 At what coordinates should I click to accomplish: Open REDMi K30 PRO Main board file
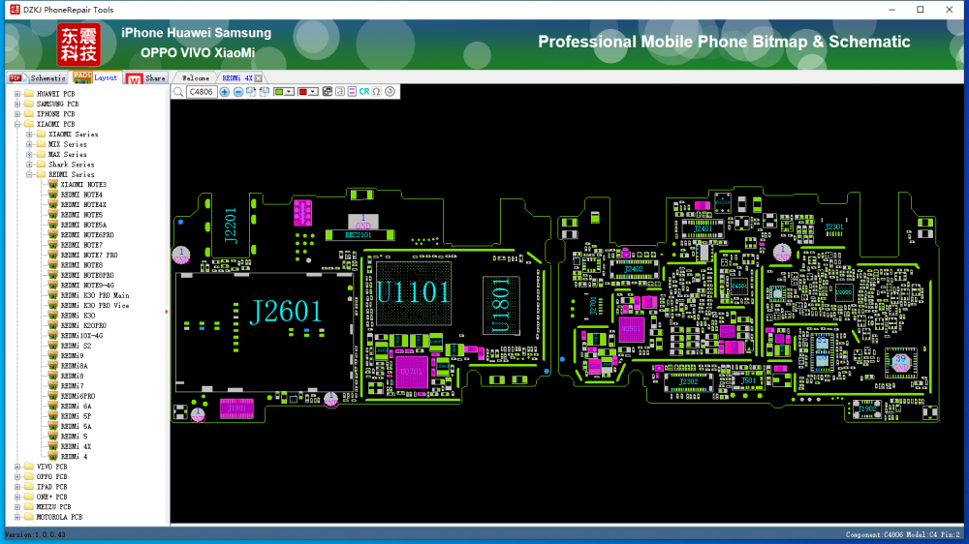[95, 296]
